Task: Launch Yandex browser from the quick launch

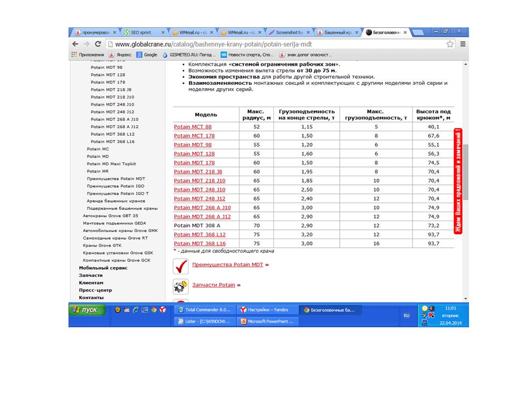Action: point(163,310)
